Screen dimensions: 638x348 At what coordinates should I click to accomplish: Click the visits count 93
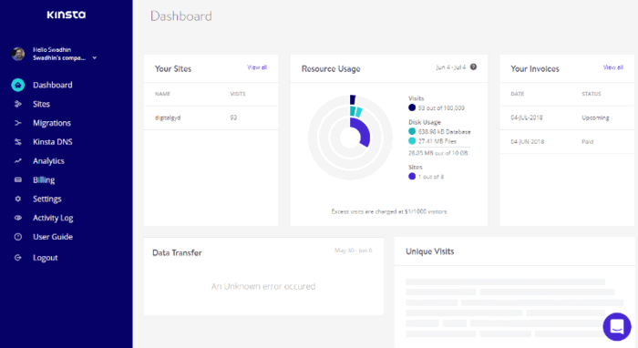coord(233,118)
